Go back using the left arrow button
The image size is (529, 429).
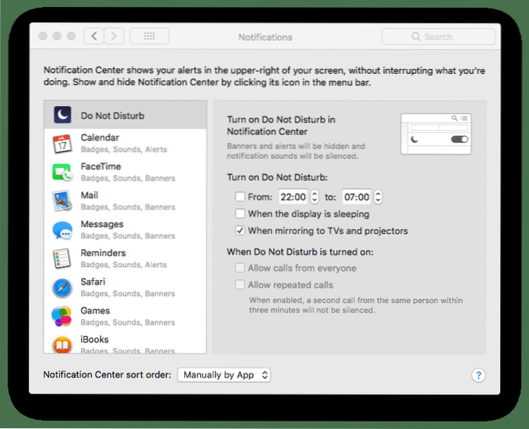tap(94, 36)
